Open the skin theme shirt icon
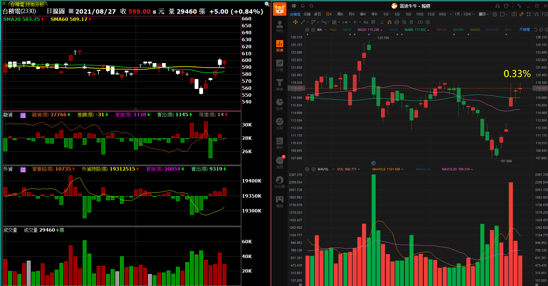548x286 pixels. [x=506, y=6]
